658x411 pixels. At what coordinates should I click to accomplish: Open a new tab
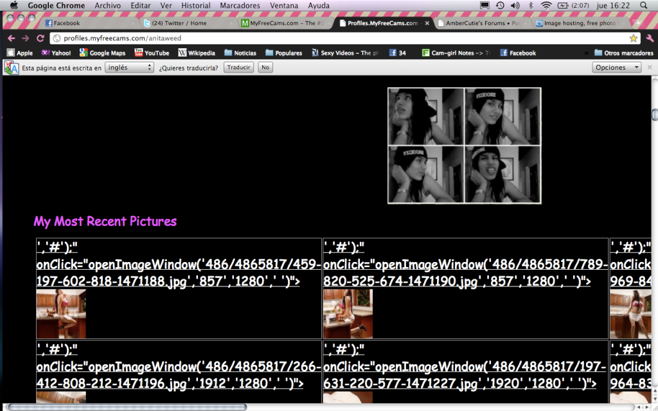[639, 23]
